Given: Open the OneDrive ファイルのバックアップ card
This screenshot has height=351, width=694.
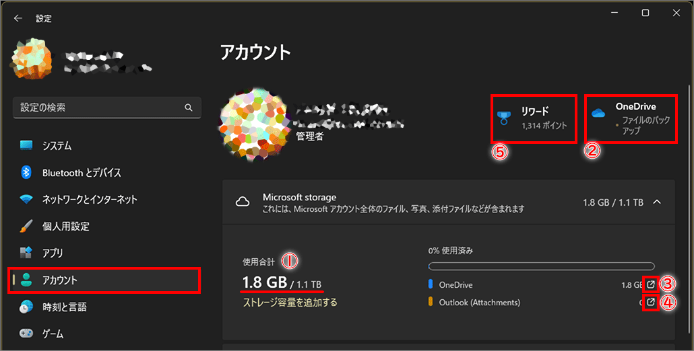Looking at the screenshot, I should [631, 119].
